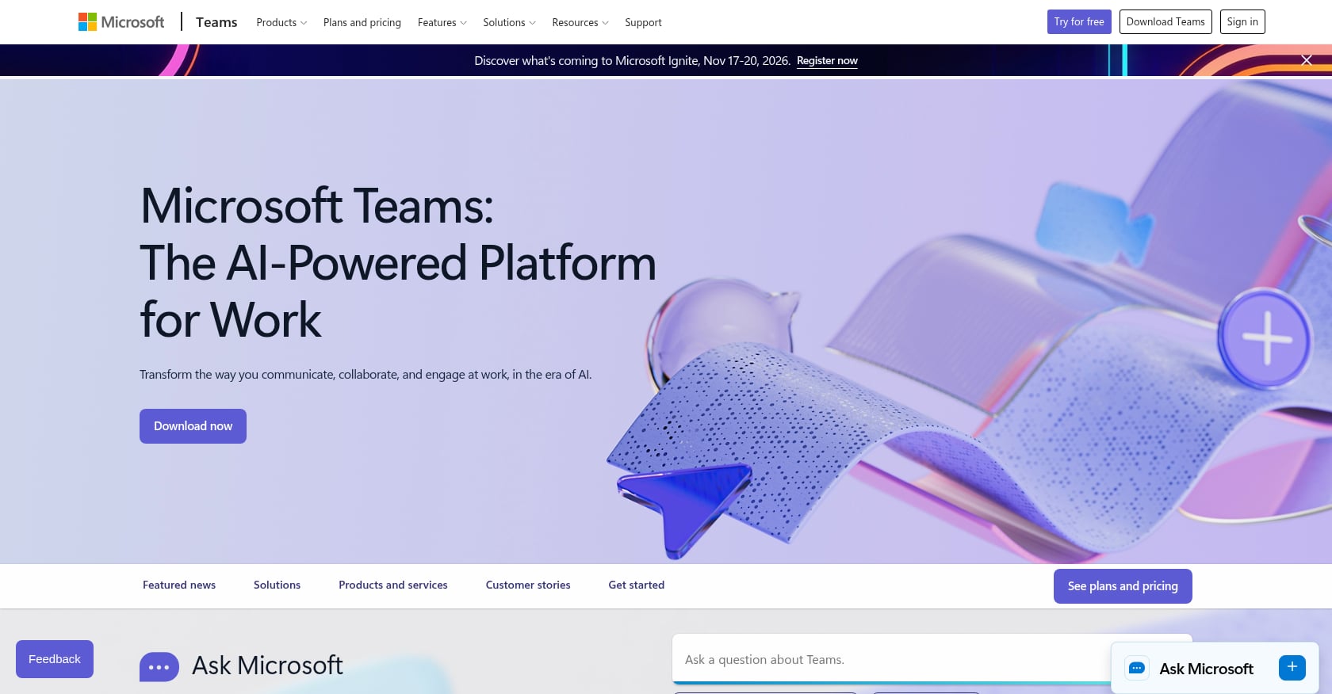Click the Ask Microsoft heading icon beside title
The width and height of the screenshot is (1332, 694).
pos(159,667)
